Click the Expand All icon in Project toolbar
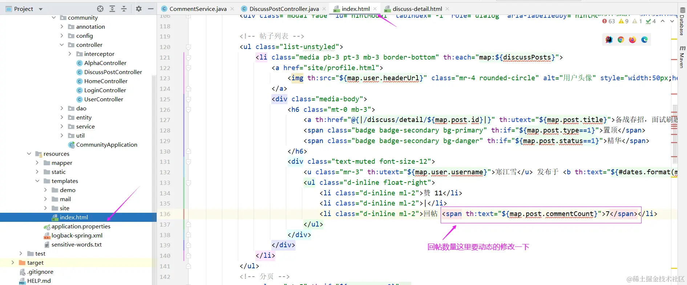 tap(112, 9)
